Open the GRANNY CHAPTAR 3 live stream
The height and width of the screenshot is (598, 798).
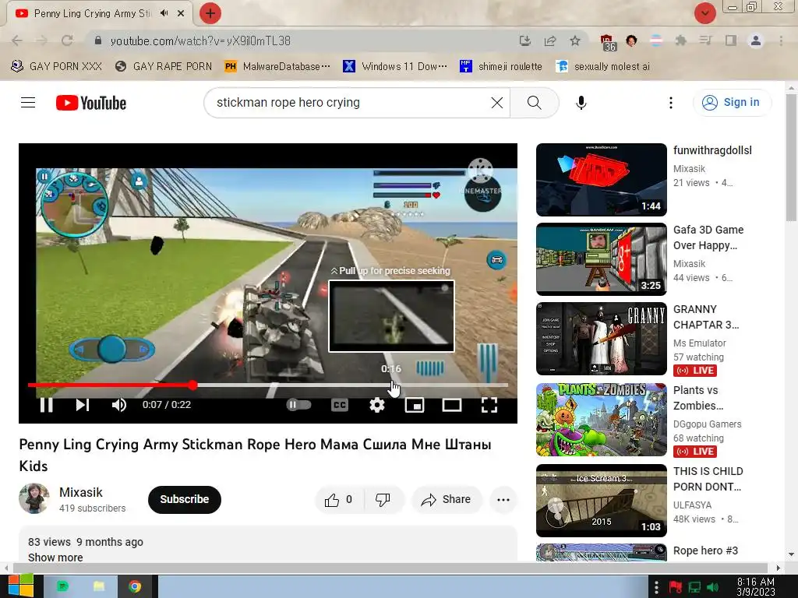(x=601, y=339)
